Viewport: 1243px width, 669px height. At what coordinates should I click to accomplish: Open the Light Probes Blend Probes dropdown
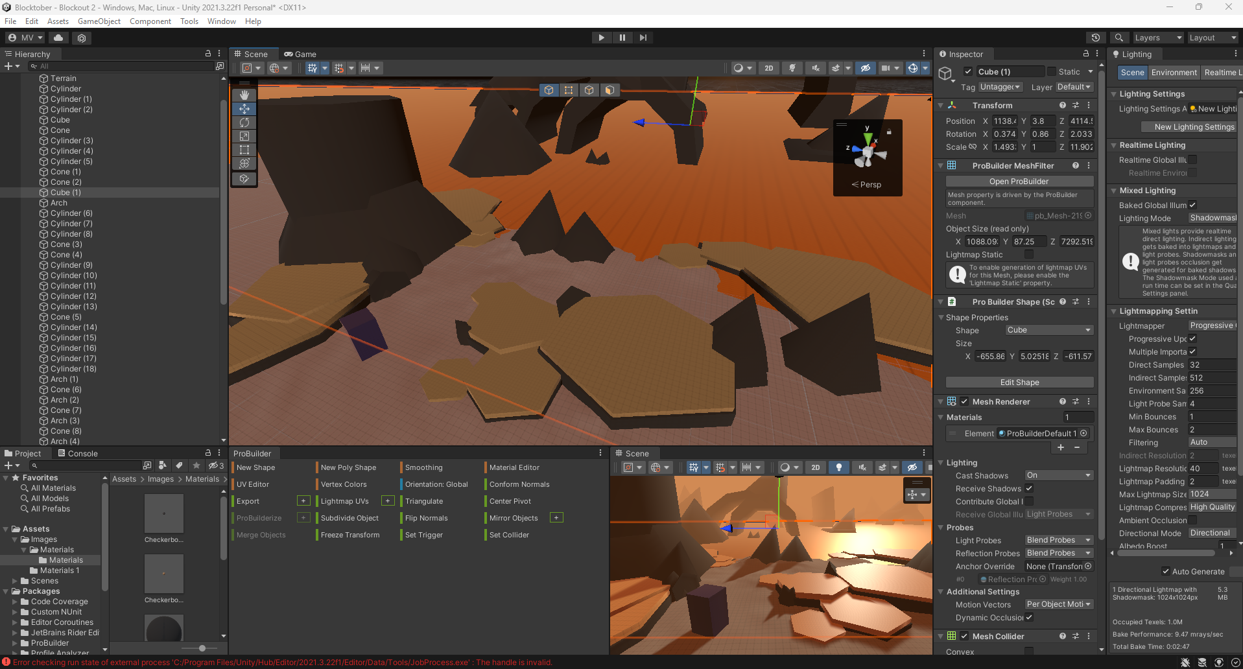1059,540
